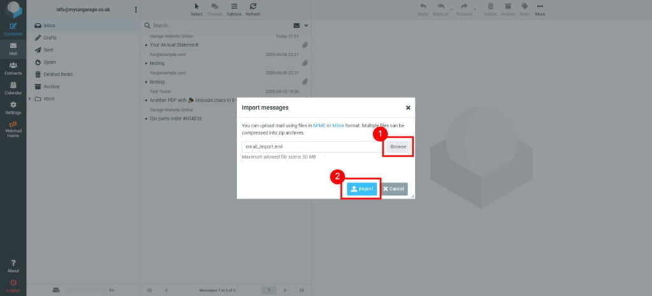Open the About help icon
The width and height of the screenshot is (652, 296).
click(x=13, y=266)
